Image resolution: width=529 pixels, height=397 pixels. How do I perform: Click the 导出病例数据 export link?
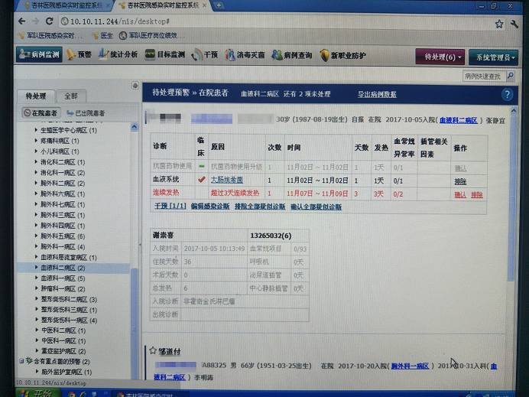point(377,94)
